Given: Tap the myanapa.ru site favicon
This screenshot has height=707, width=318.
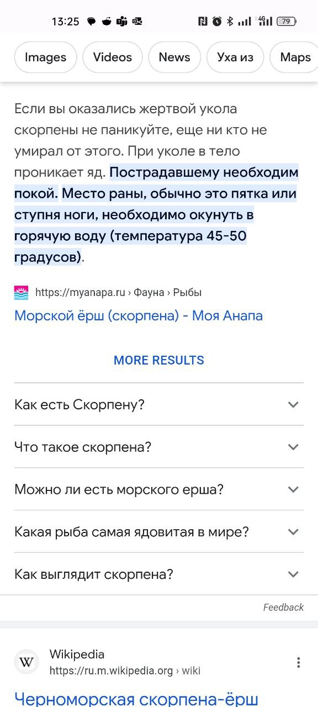Looking at the screenshot, I should coord(21,293).
